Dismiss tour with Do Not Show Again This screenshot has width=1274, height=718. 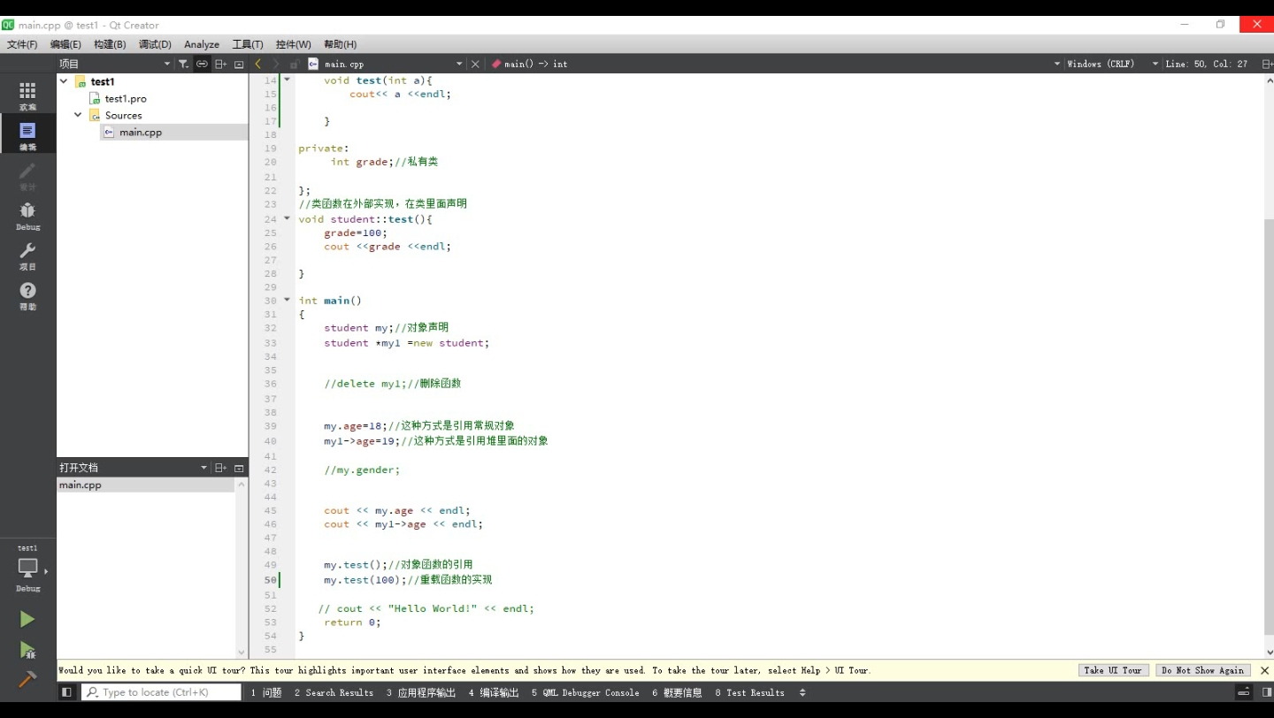[x=1202, y=670]
